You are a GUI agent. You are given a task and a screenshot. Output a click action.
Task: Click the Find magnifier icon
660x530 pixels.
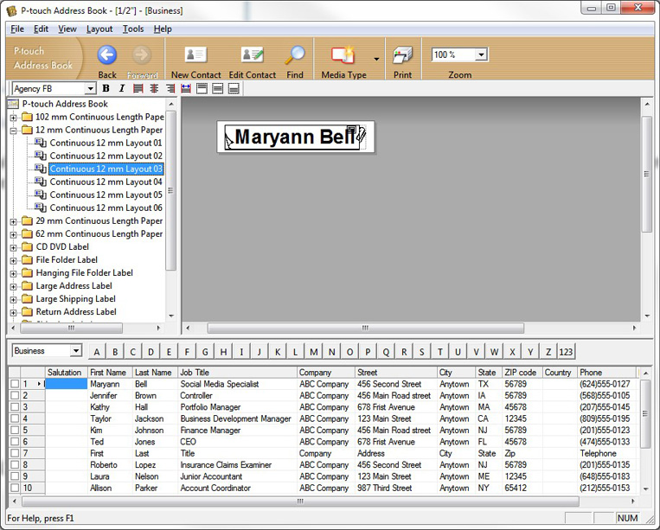tap(295, 57)
